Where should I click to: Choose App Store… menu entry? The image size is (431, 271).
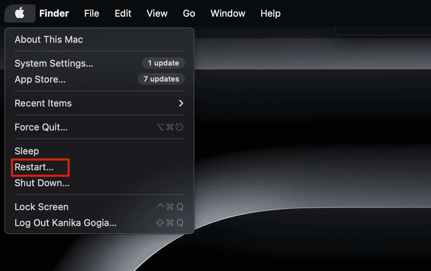[x=40, y=79]
